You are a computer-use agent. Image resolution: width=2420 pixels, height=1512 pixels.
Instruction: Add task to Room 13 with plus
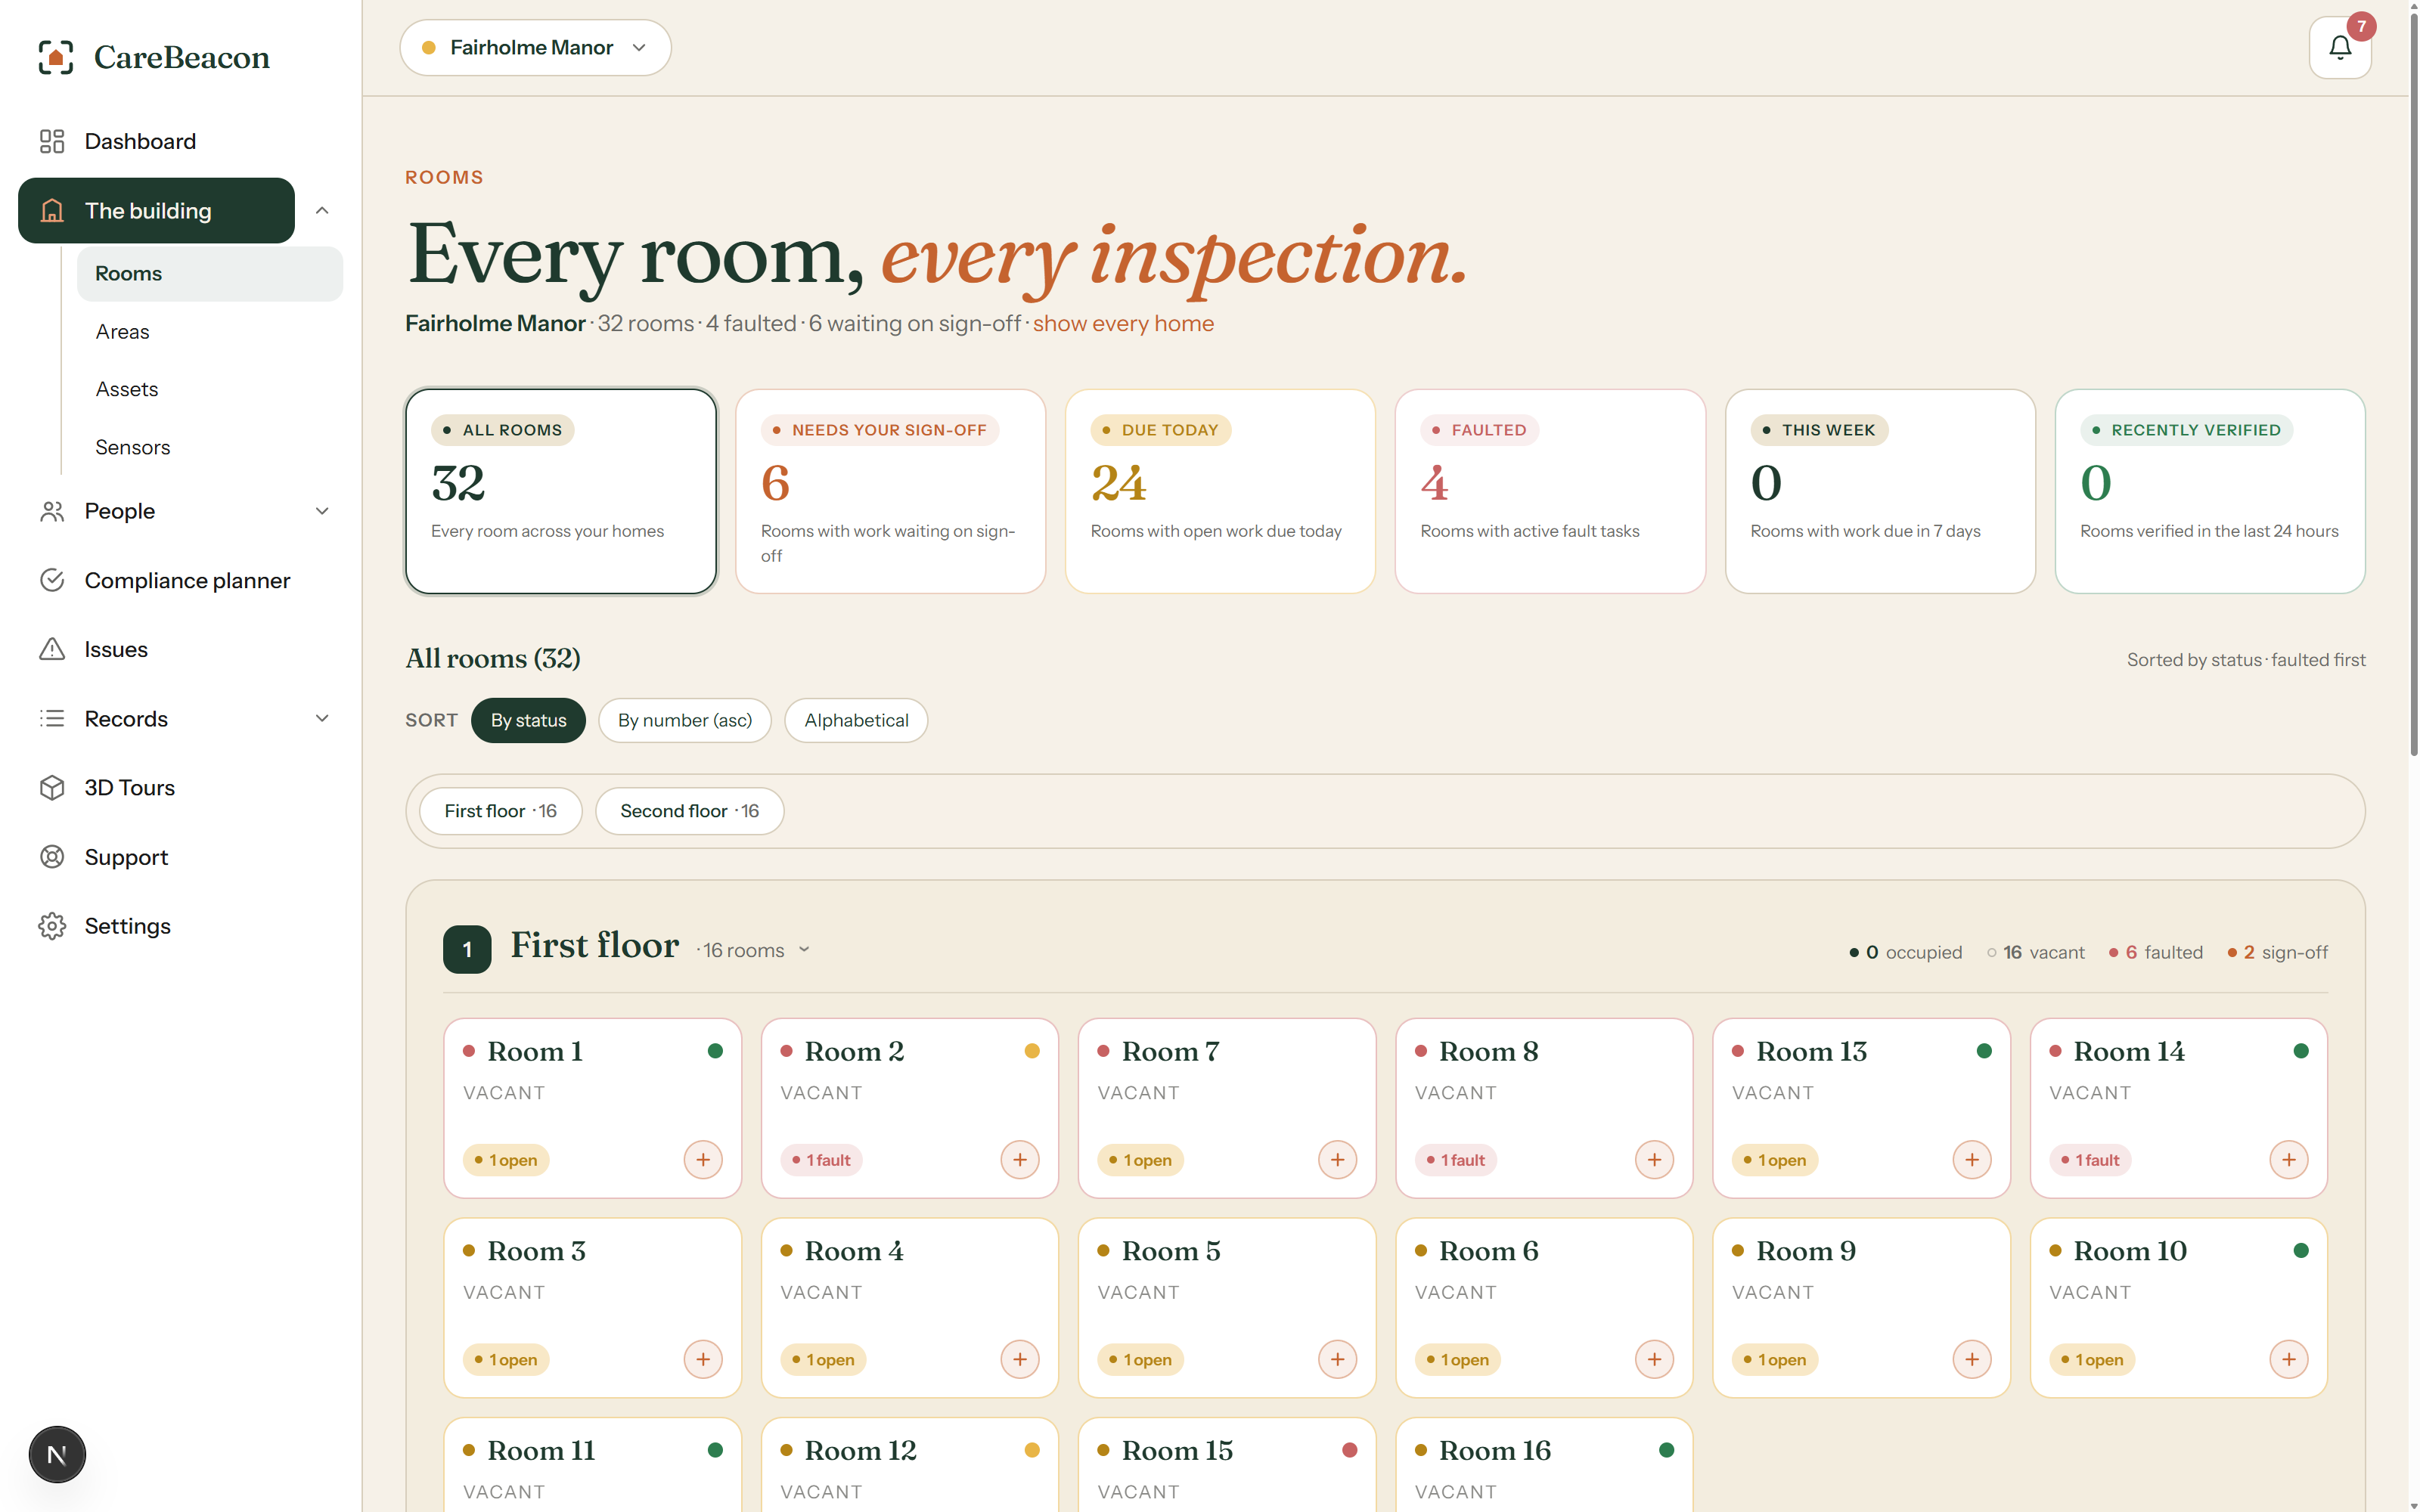click(x=1972, y=1160)
